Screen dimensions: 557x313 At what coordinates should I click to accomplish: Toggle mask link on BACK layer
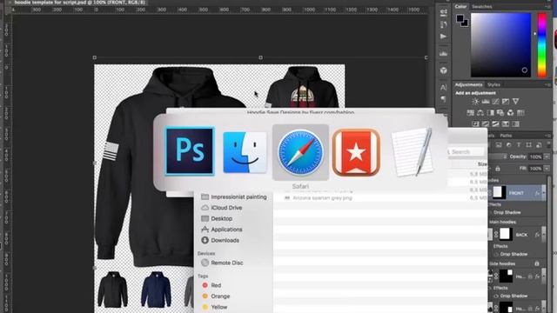tap(496, 235)
